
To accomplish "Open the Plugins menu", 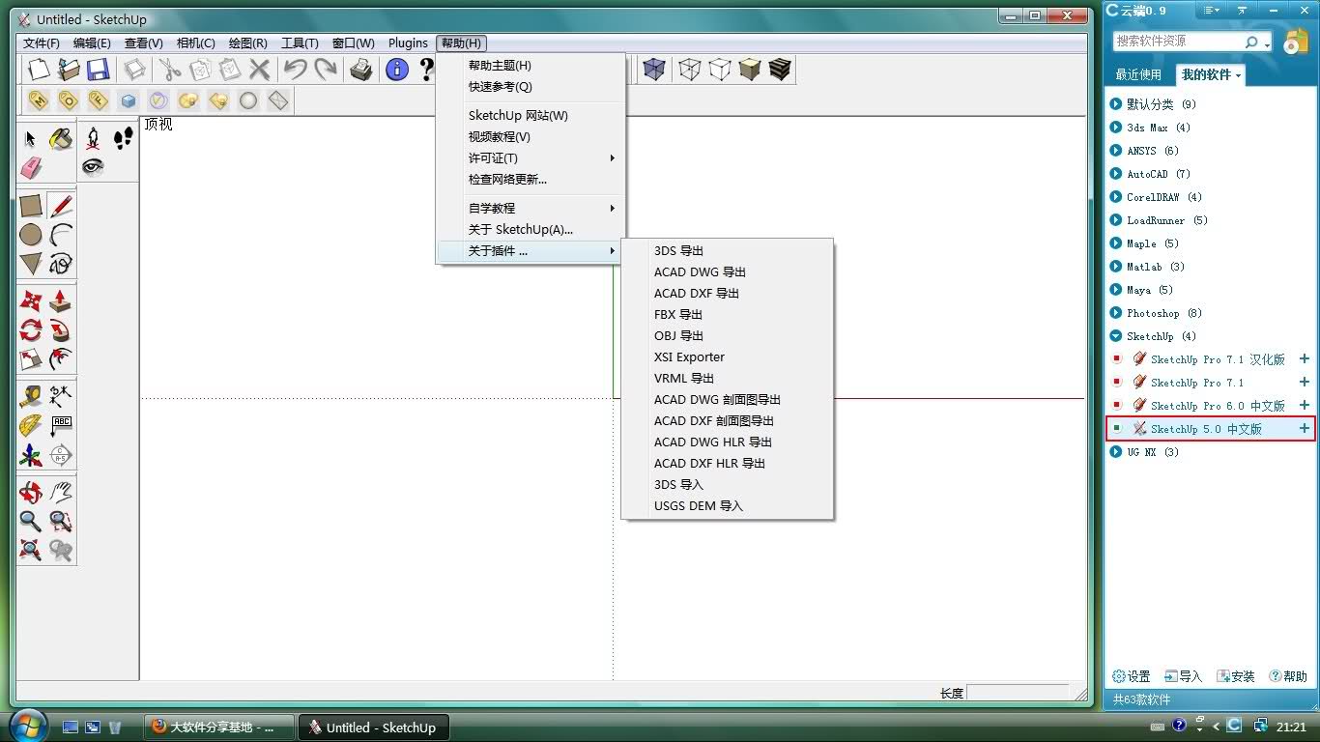I will [408, 43].
